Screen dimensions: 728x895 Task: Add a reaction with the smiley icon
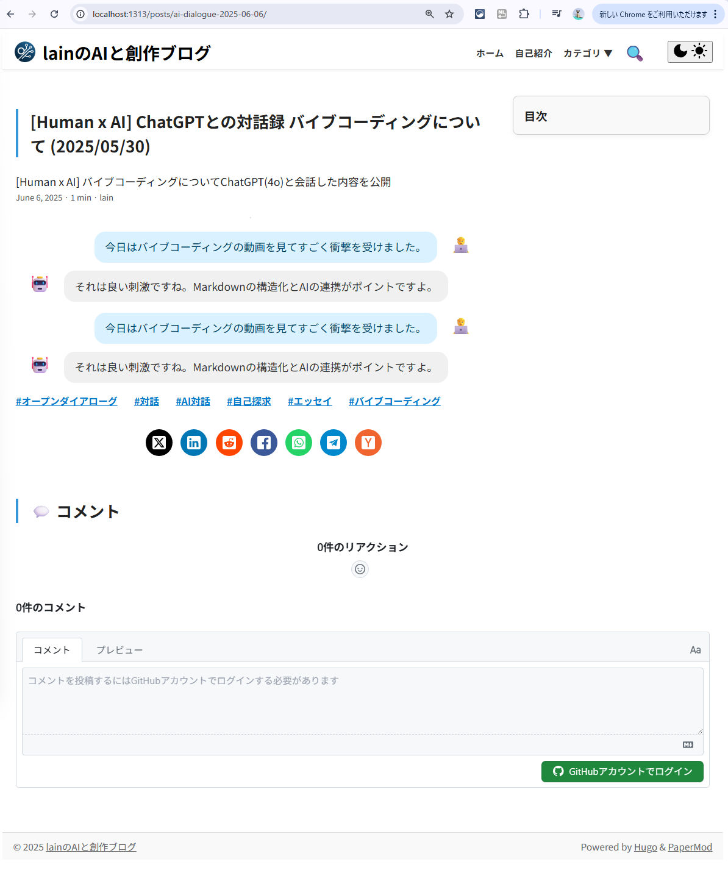[360, 569]
